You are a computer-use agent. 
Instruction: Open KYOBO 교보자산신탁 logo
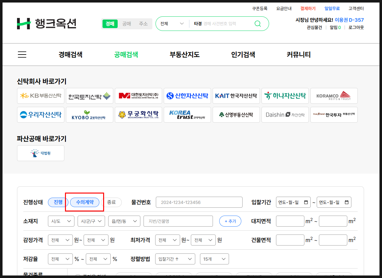pos(90,115)
